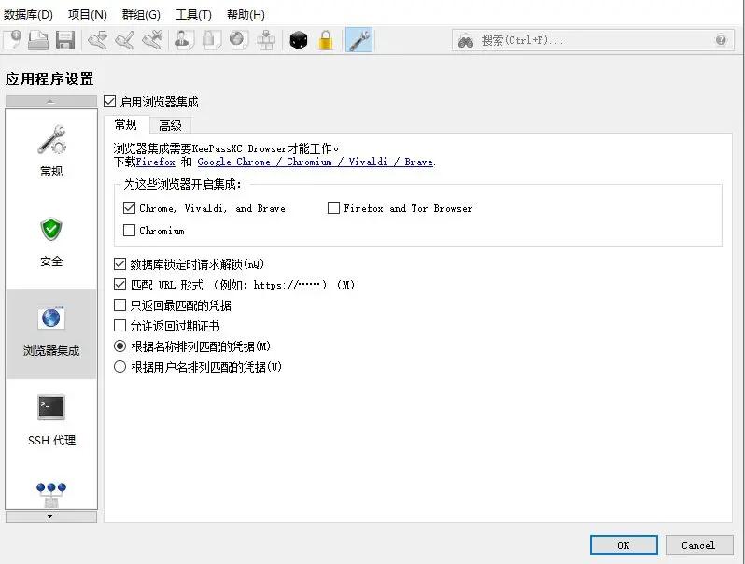The height and width of the screenshot is (564, 745).
Task: Open the SSH 代理 terminal category
Action: coord(51,421)
